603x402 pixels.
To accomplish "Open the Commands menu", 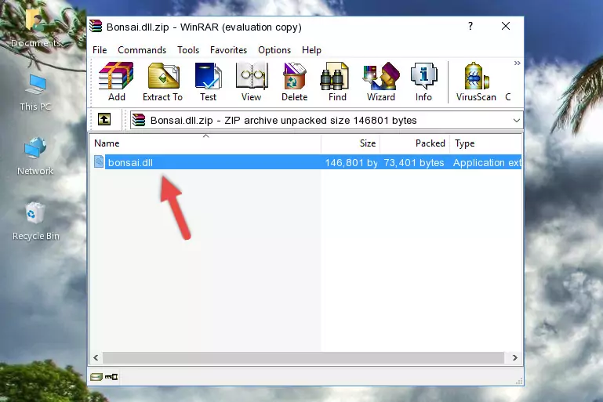I will tap(142, 50).
